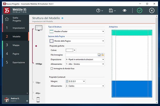Viewport: 160px width, 106px height.
Task: Open step 5 Esportazione
Action: click(x=15, y=62)
